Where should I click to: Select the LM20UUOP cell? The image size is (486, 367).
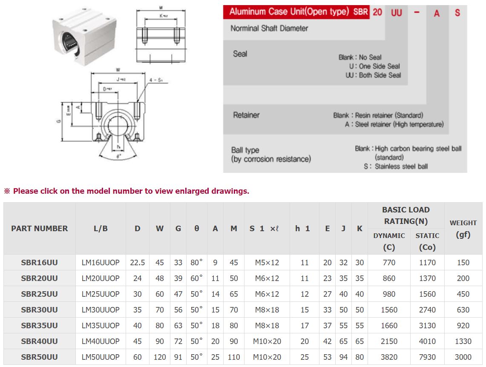pyautogui.click(x=101, y=278)
